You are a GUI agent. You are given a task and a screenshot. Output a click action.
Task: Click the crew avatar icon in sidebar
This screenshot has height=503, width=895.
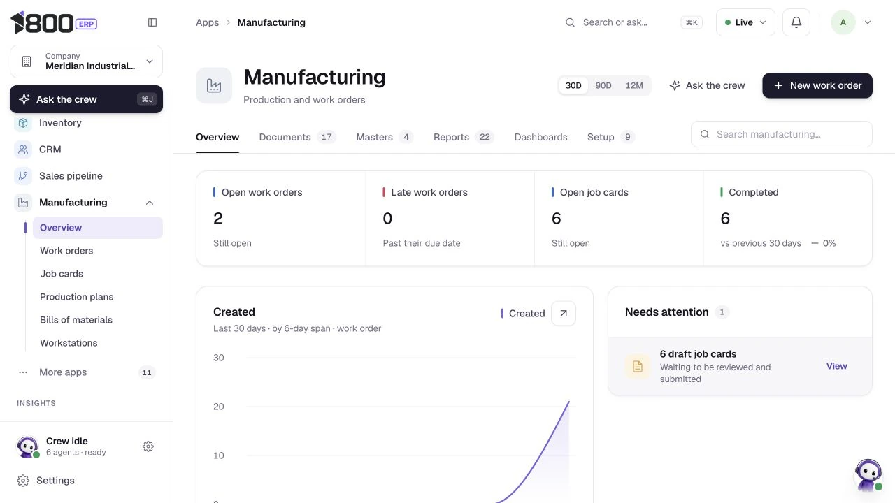click(27, 446)
